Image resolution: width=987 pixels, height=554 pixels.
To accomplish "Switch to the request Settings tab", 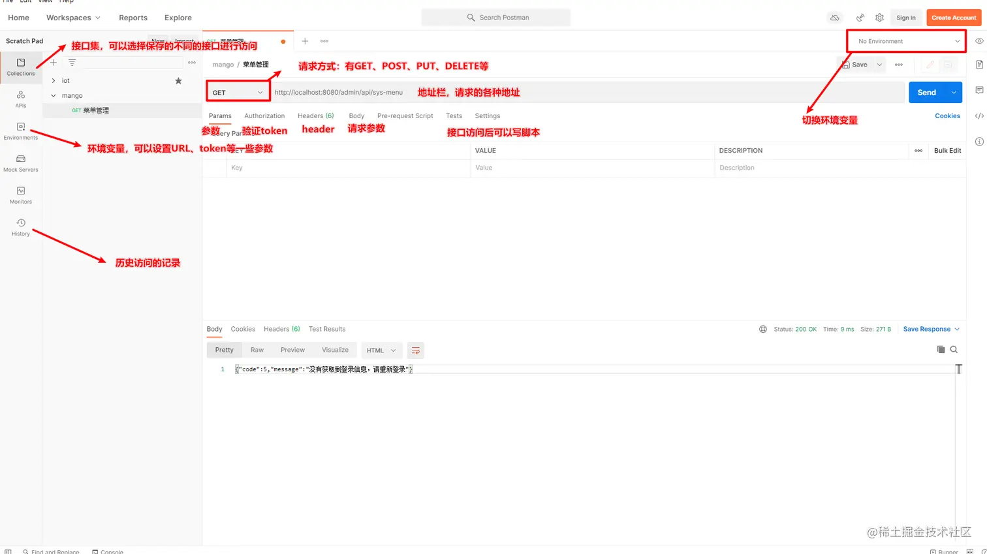I will pos(488,116).
